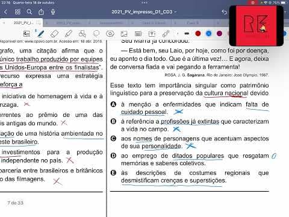Screen dimensions: 289x217
Task: Pick the purple pen color
Action: tap(220, 33)
